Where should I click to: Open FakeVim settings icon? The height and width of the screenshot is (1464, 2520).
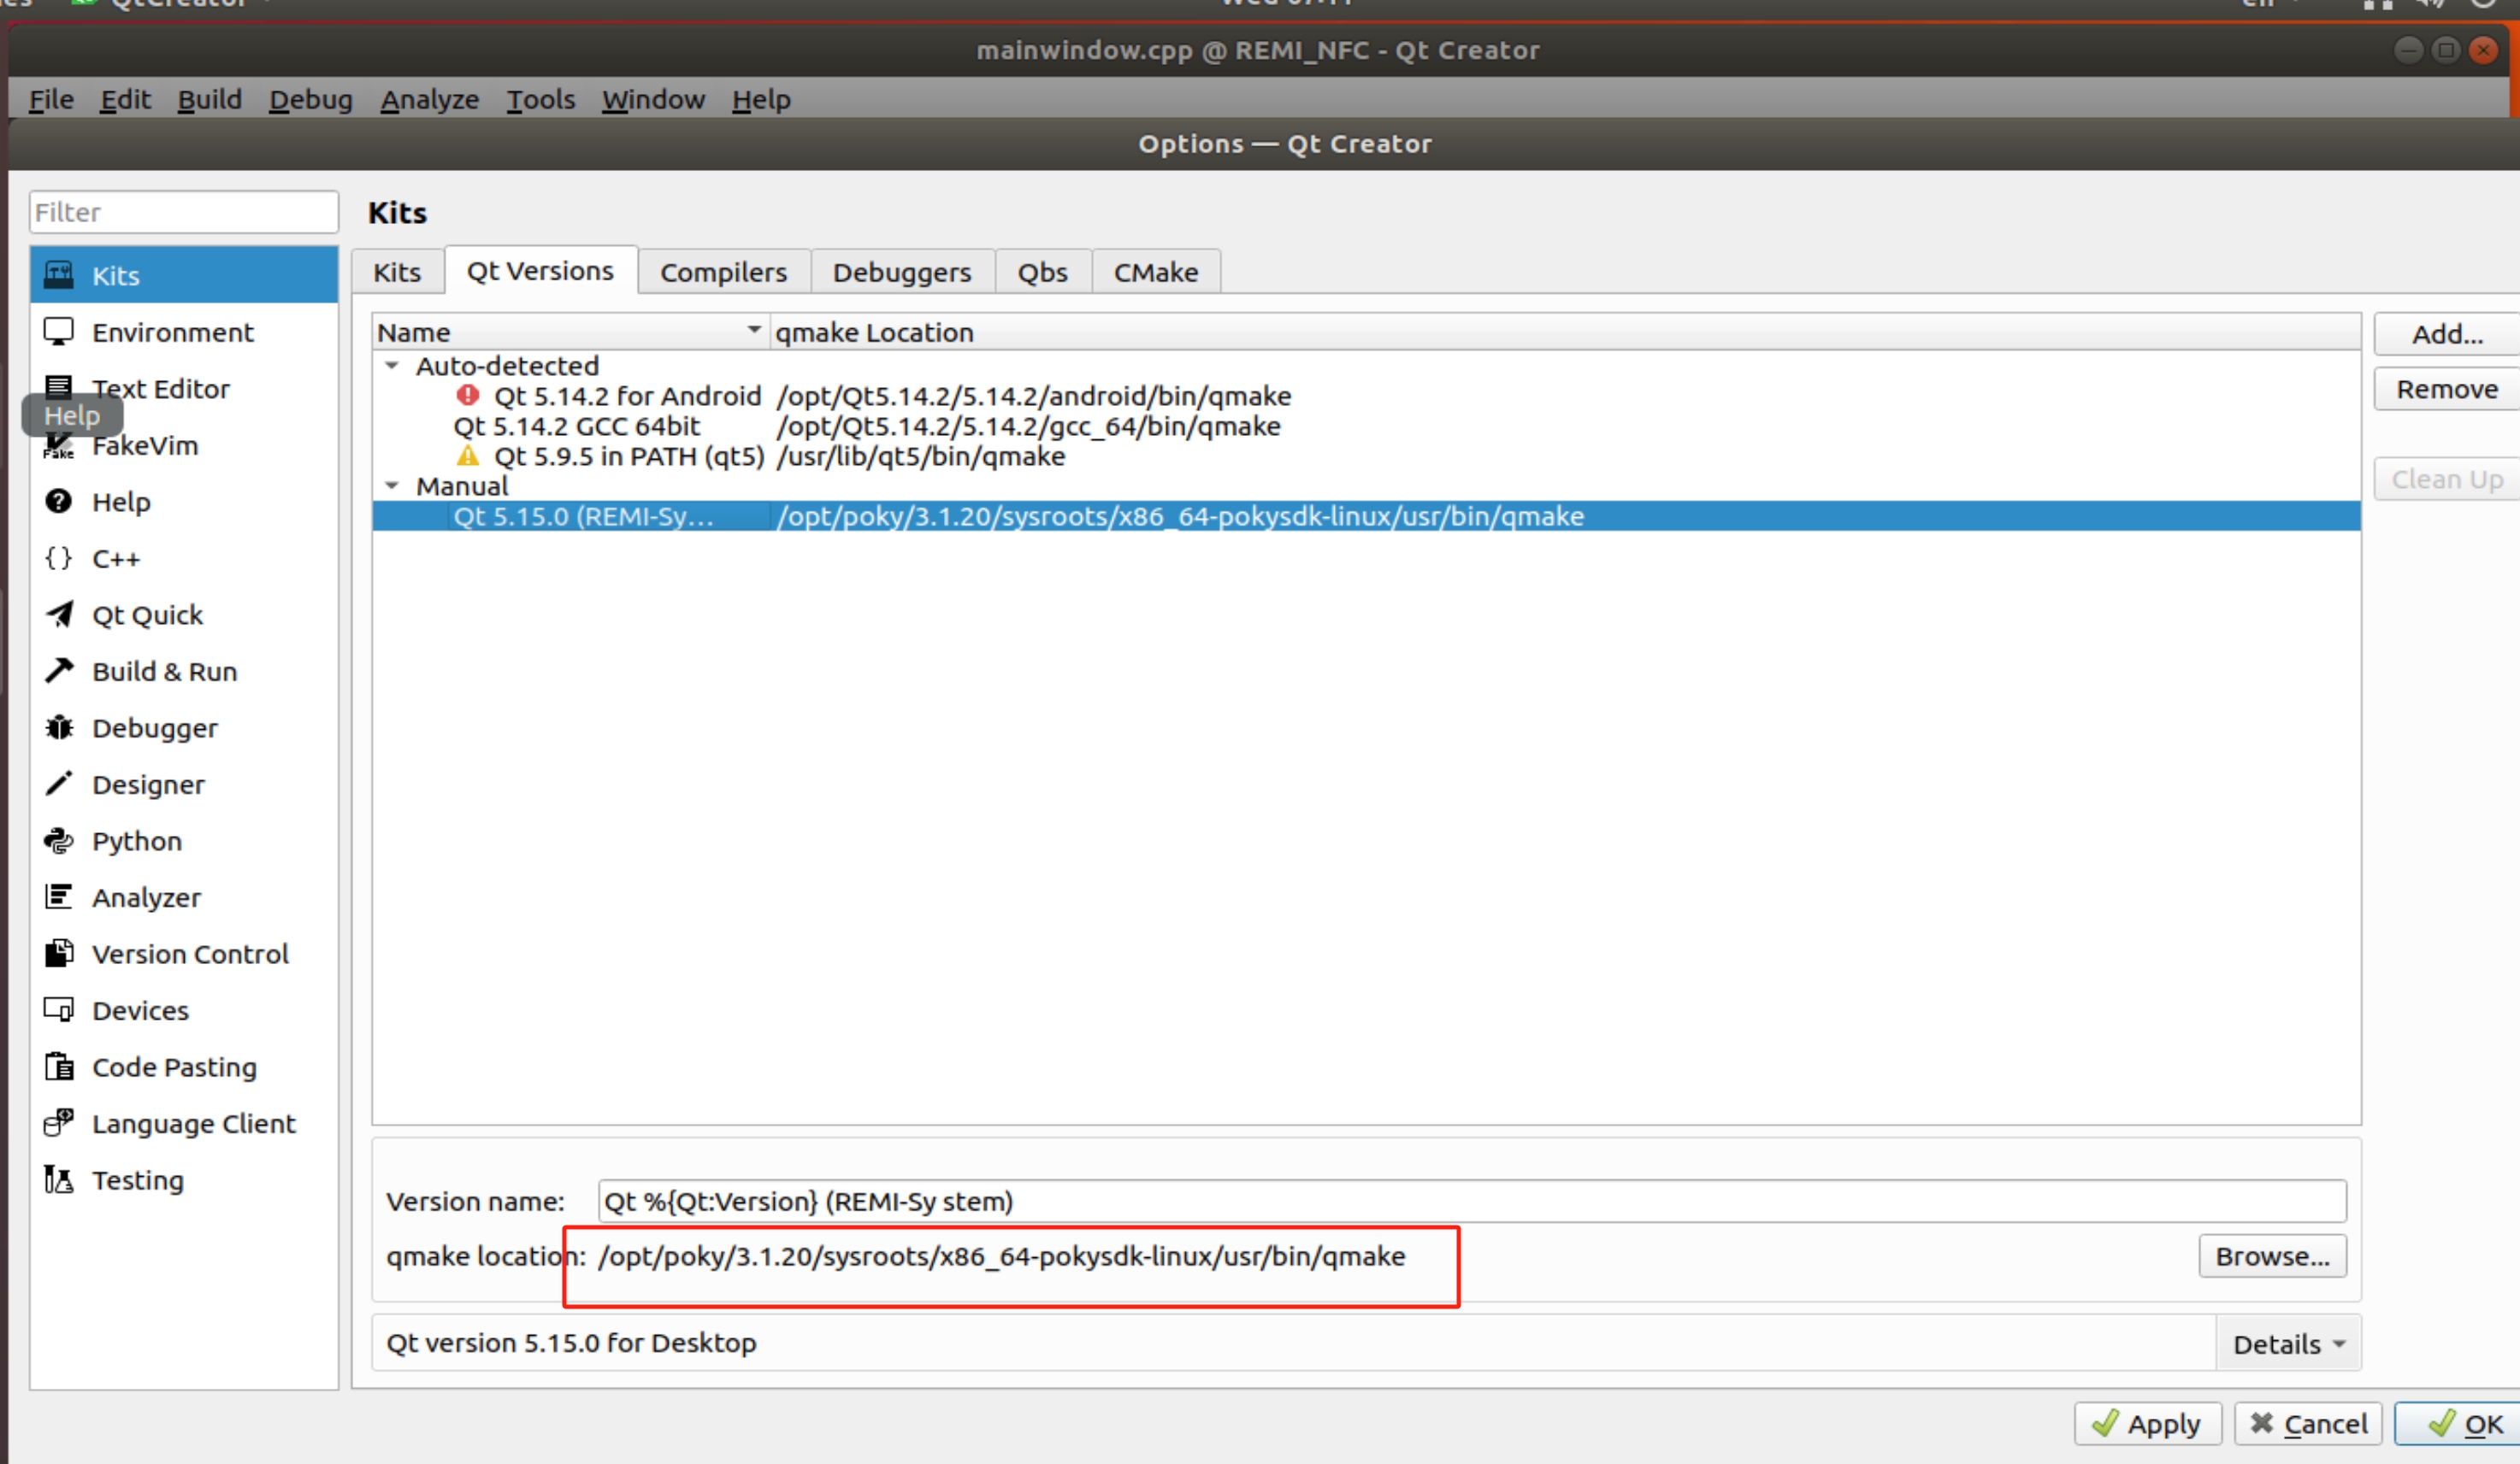(x=59, y=444)
